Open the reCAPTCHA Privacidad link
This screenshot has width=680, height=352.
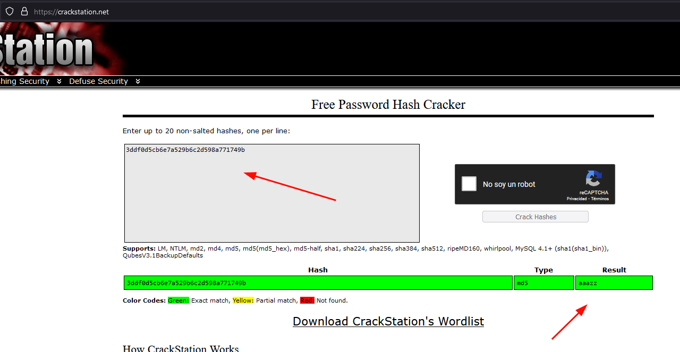point(577,199)
